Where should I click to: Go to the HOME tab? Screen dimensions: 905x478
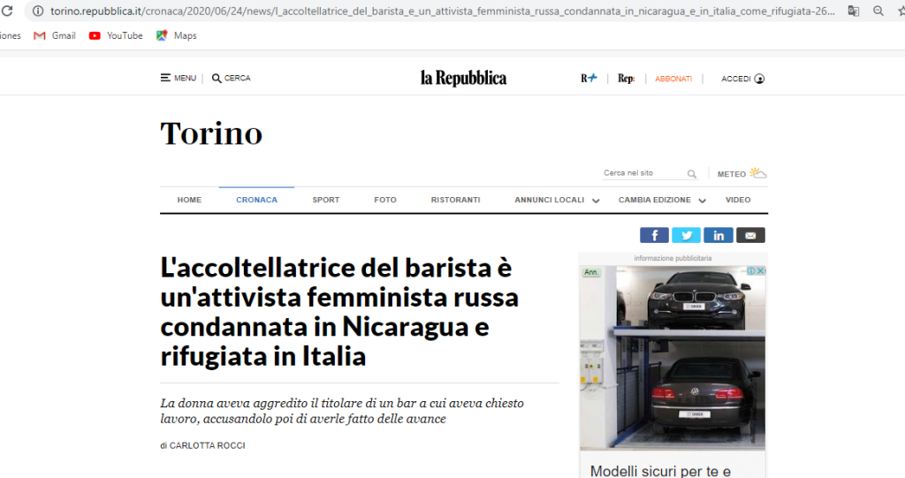click(189, 200)
